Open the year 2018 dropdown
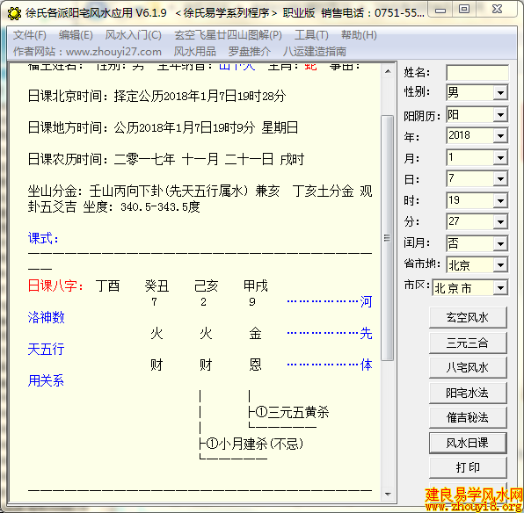The image size is (524, 513). 500,136
